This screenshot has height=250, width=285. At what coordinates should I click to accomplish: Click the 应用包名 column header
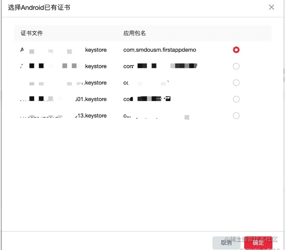pos(134,33)
